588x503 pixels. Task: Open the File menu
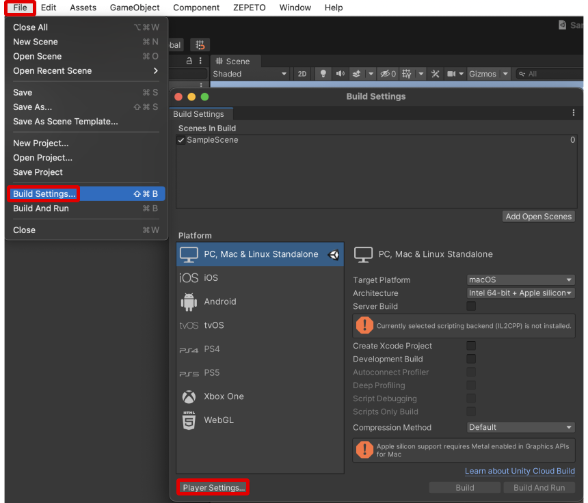(x=21, y=8)
